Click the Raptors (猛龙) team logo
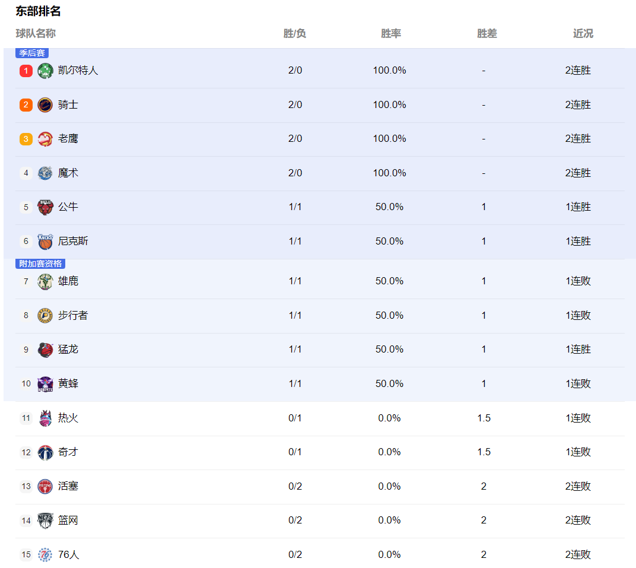The width and height of the screenshot is (636, 568). tap(45, 350)
